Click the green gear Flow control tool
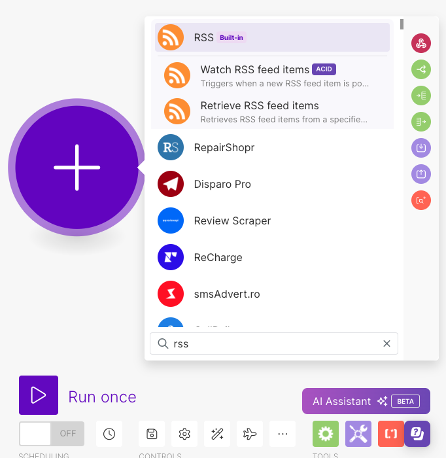 [326, 434]
